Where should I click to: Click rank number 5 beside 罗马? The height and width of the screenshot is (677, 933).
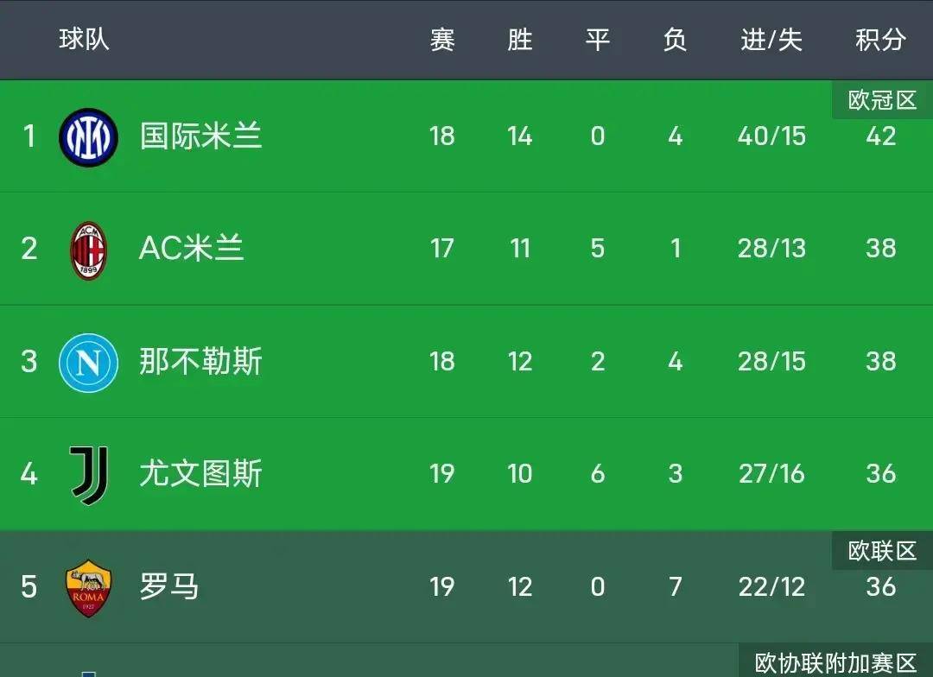(29, 586)
